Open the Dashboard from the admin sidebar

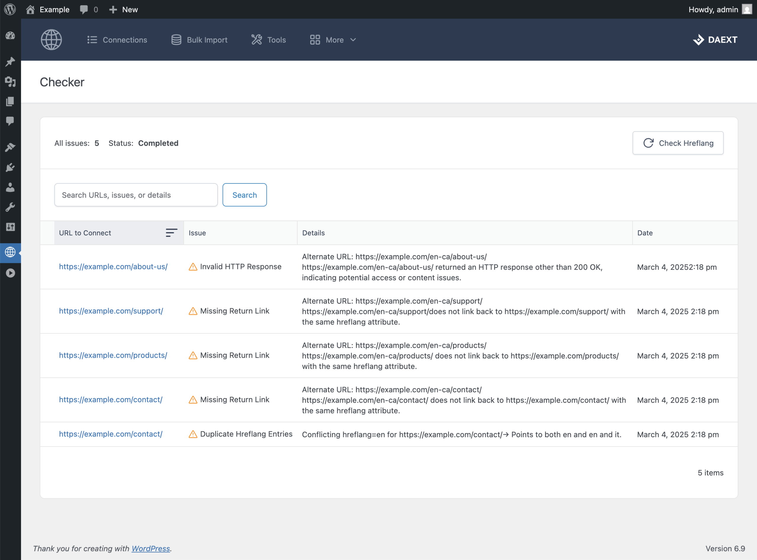10,36
